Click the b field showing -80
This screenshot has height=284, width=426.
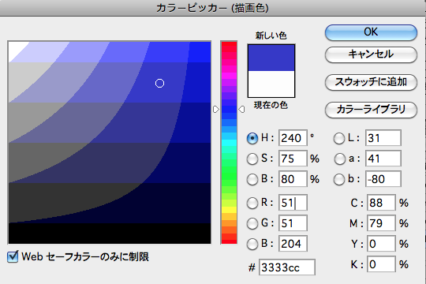coord(383,179)
